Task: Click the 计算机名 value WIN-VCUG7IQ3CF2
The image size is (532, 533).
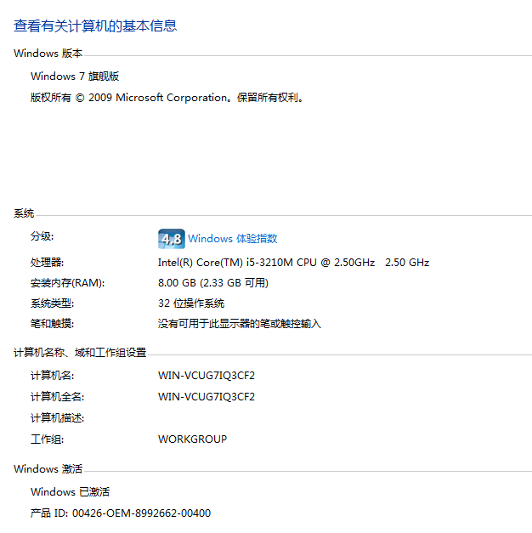Action: point(207,376)
